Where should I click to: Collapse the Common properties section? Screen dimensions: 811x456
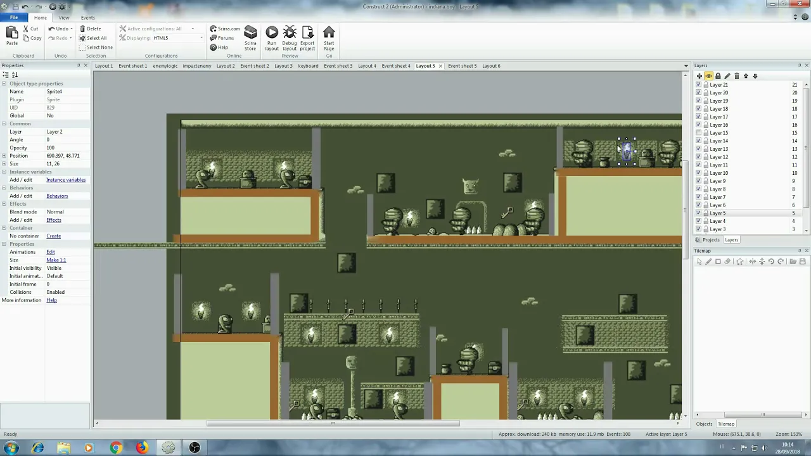[4, 123]
